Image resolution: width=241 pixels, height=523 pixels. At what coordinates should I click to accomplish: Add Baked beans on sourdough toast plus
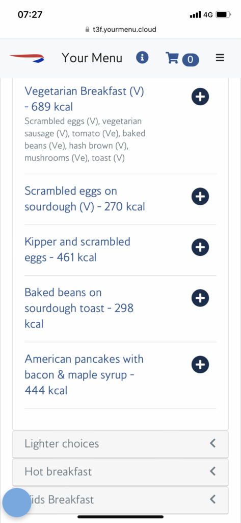tap(200, 298)
